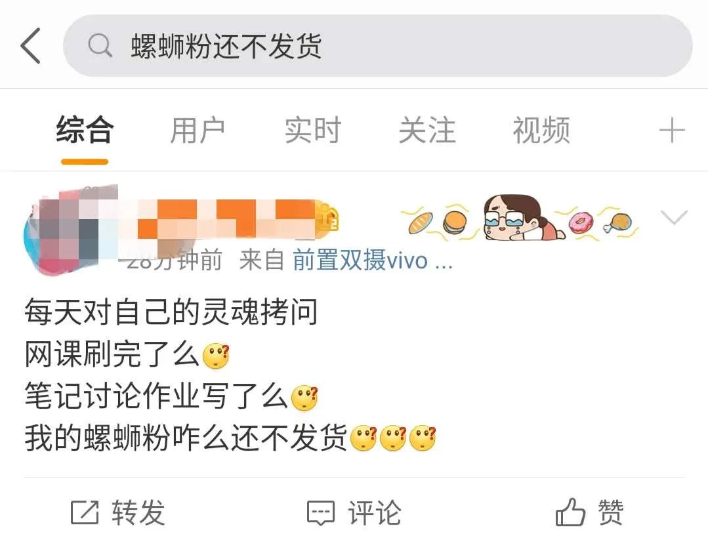Screen dimensions: 708x538
Task: Click the search magnifier icon
Action: [100, 45]
